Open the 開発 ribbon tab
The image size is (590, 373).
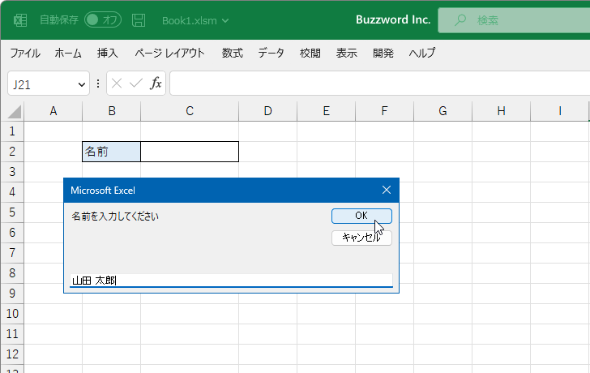pos(383,53)
